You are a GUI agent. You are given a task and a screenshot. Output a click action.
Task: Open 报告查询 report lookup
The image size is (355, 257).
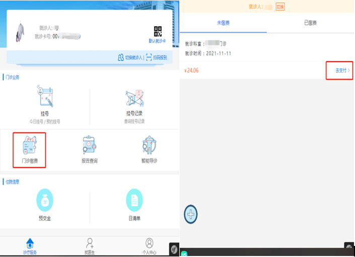pyautogui.click(x=89, y=146)
